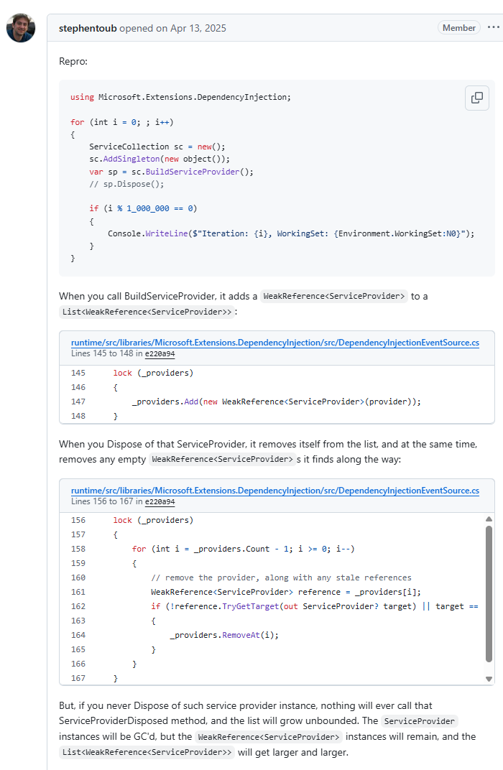Viewport: 503px width, 770px height.
Task: Click the scrollbar down arrow in second snippet
Action: pos(489,678)
